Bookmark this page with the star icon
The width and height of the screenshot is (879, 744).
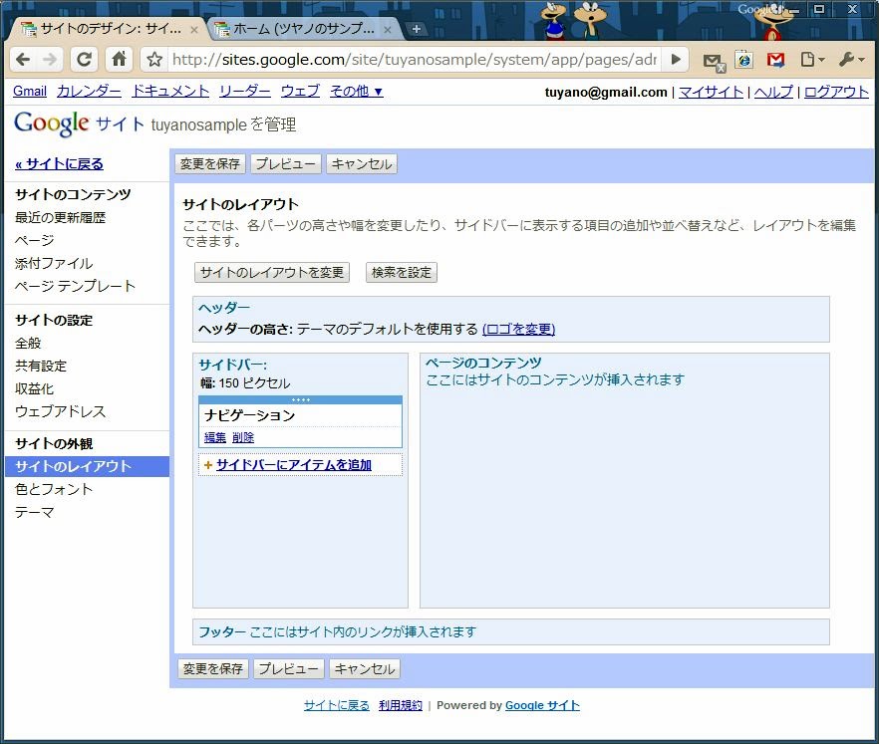tap(154, 60)
